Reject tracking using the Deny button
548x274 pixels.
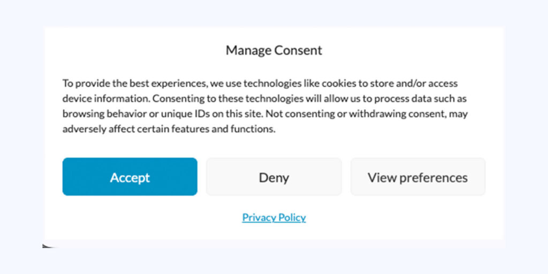tap(273, 177)
